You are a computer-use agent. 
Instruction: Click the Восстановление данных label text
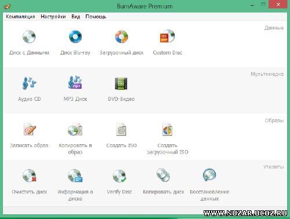point(209,195)
